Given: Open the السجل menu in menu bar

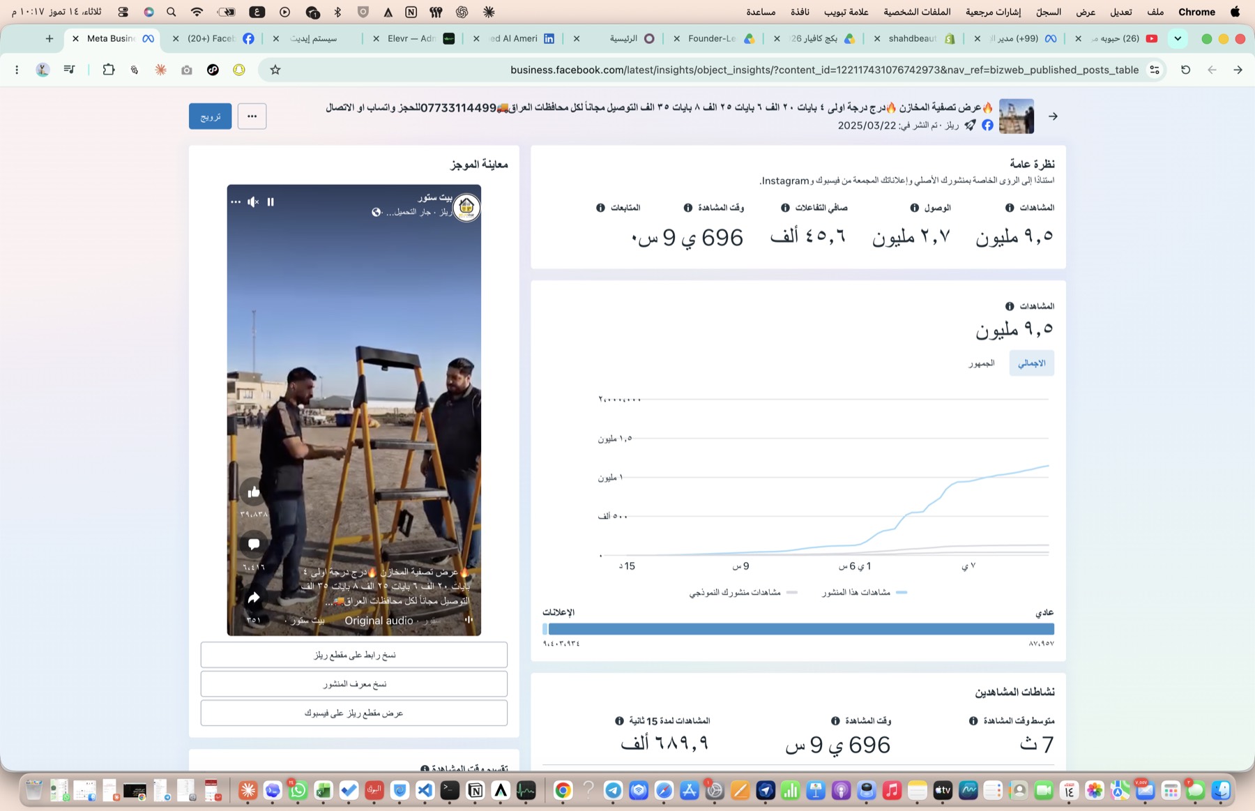Looking at the screenshot, I should pyautogui.click(x=1048, y=12).
